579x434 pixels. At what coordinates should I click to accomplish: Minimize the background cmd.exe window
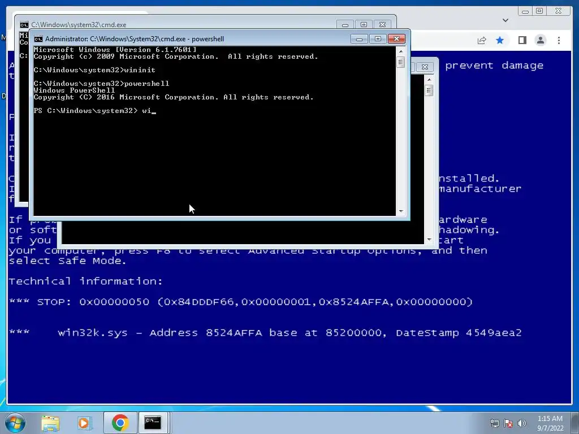(345, 25)
